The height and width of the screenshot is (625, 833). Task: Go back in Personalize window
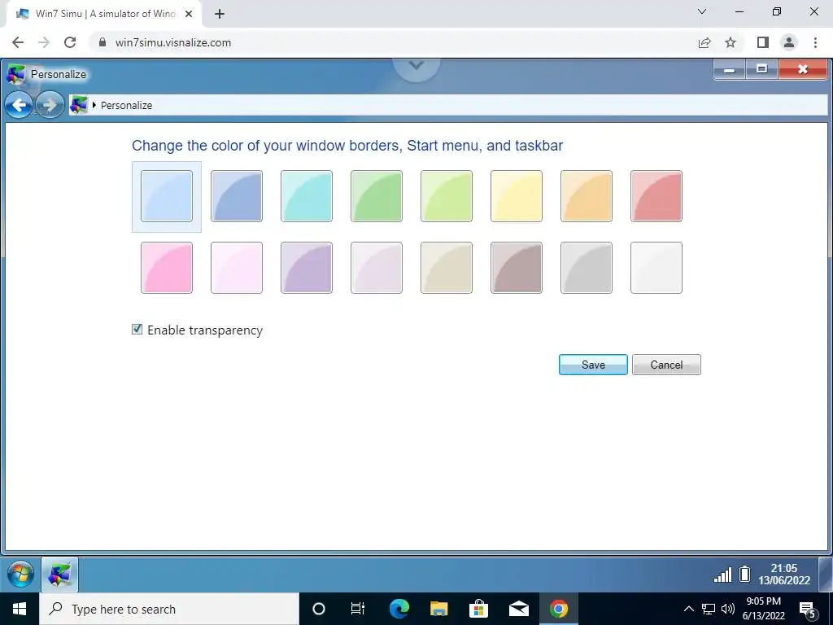click(20, 105)
